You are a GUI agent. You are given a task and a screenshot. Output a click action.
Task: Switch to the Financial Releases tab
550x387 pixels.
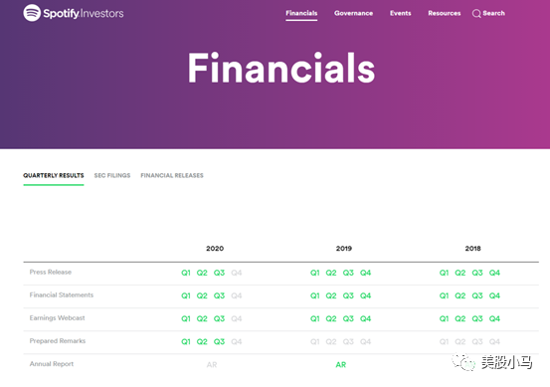[172, 175]
